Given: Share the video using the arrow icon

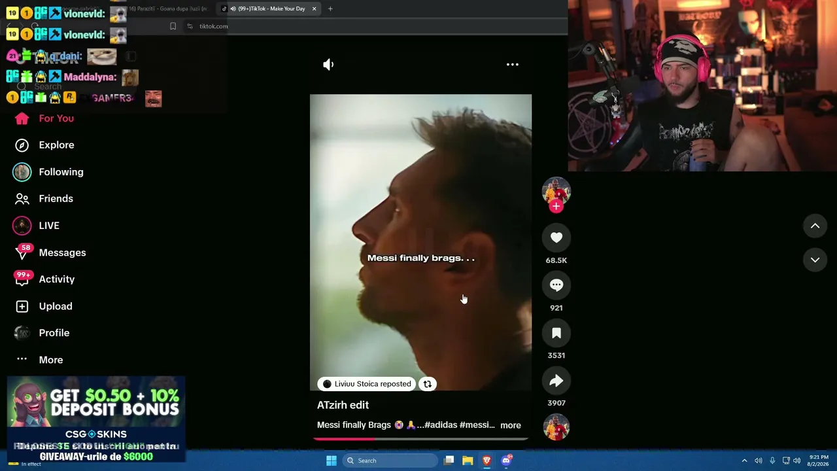Looking at the screenshot, I should coord(556,381).
